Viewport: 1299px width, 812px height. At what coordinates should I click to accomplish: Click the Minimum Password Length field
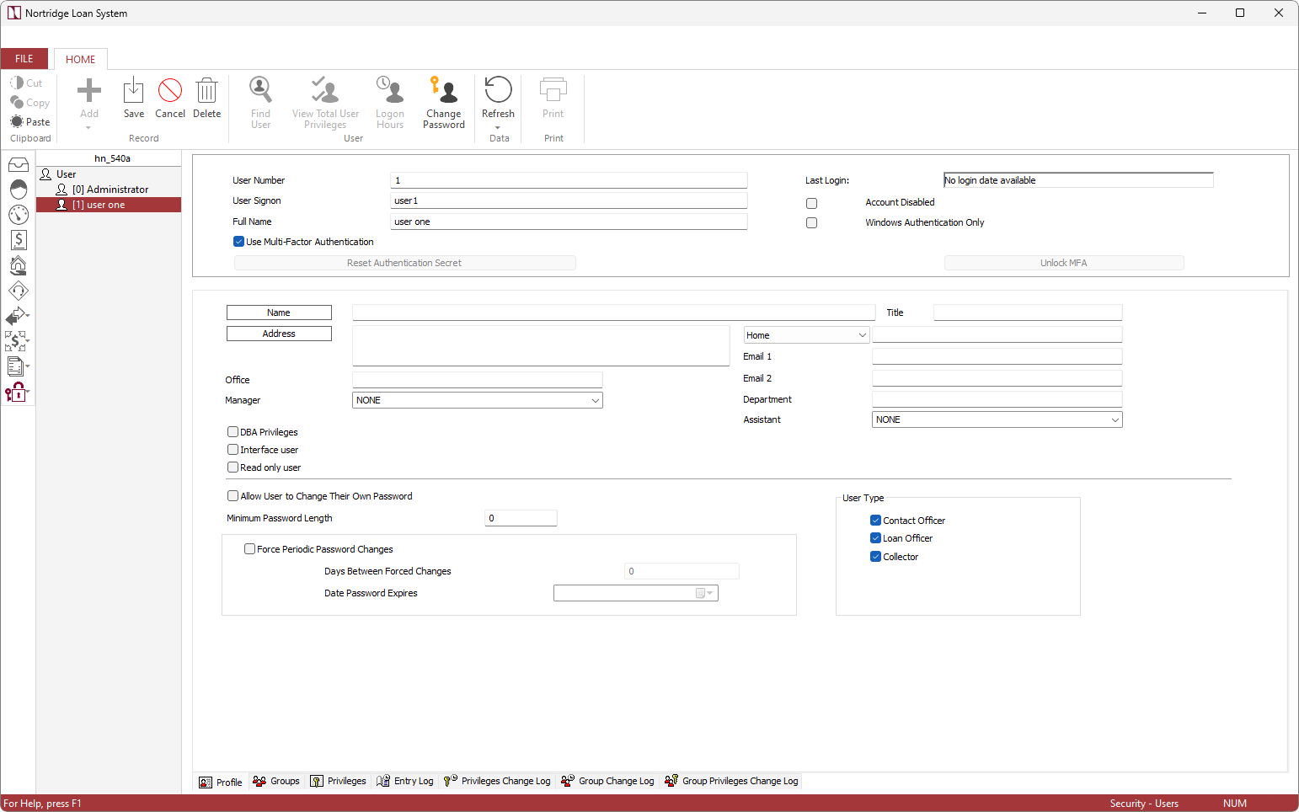521,518
